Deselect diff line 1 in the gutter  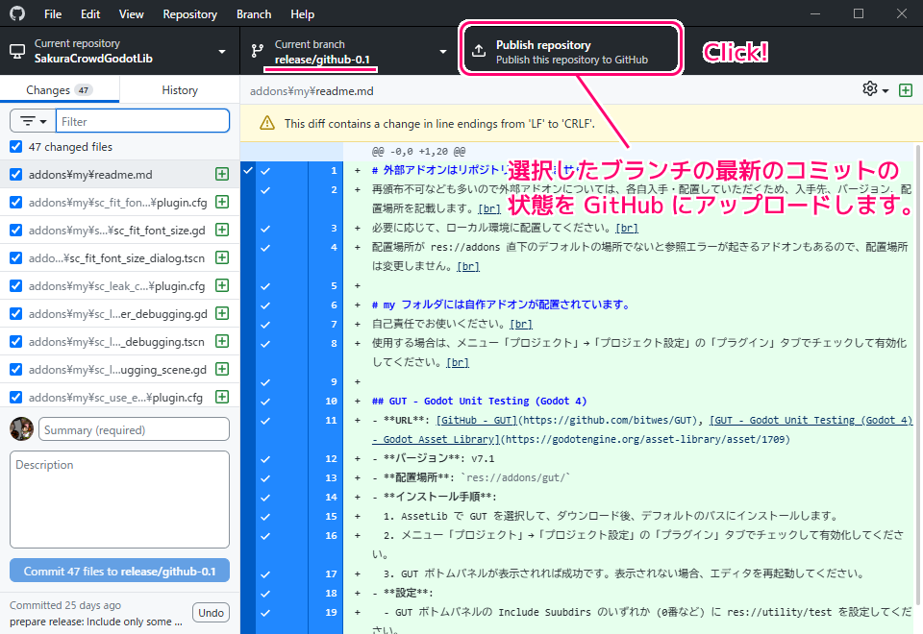[x=265, y=171]
